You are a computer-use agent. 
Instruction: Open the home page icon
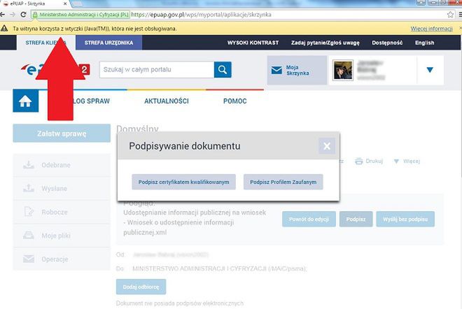(x=26, y=101)
